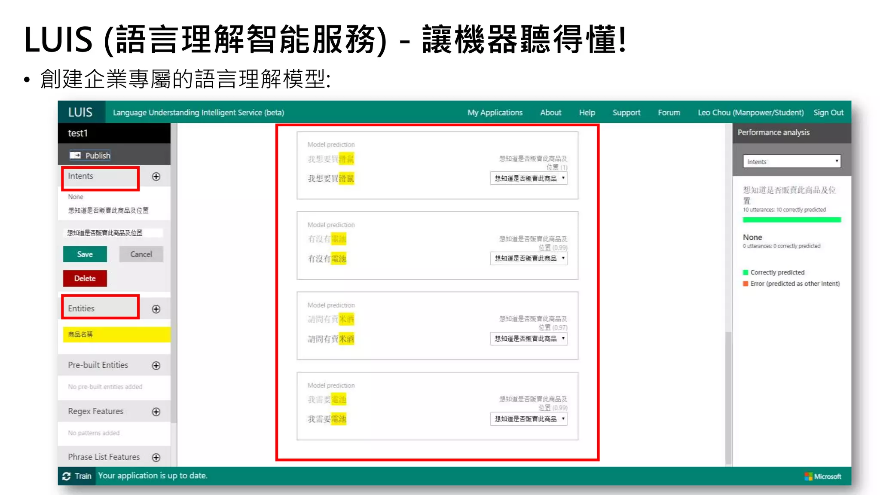The height and width of the screenshot is (495, 880).
Task: Click the Leo Chou account name
Action: click(751, 113)
